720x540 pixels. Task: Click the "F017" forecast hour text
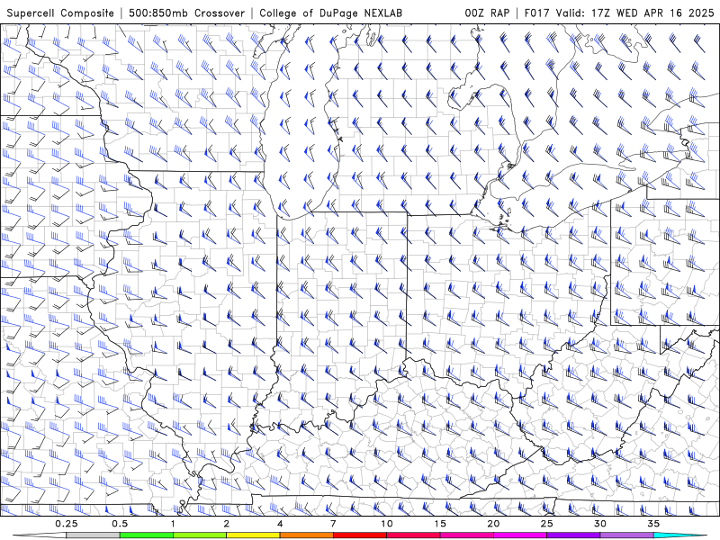click(536, 13)
